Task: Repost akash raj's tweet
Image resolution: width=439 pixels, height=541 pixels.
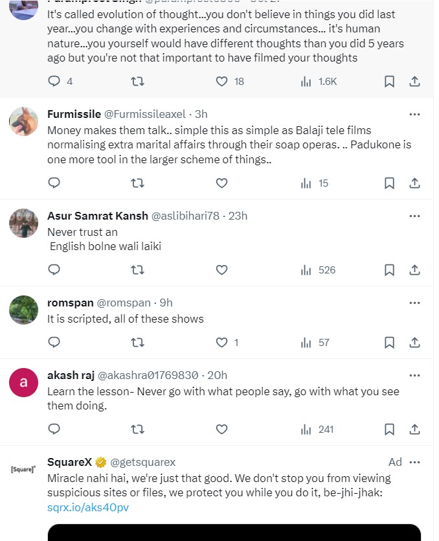Action: pyautogui.click(x=137, y=429)
